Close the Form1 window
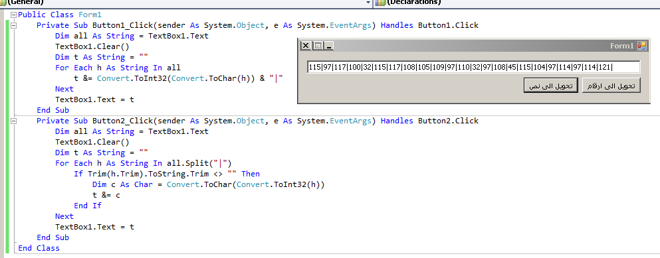 click(306, 45)
